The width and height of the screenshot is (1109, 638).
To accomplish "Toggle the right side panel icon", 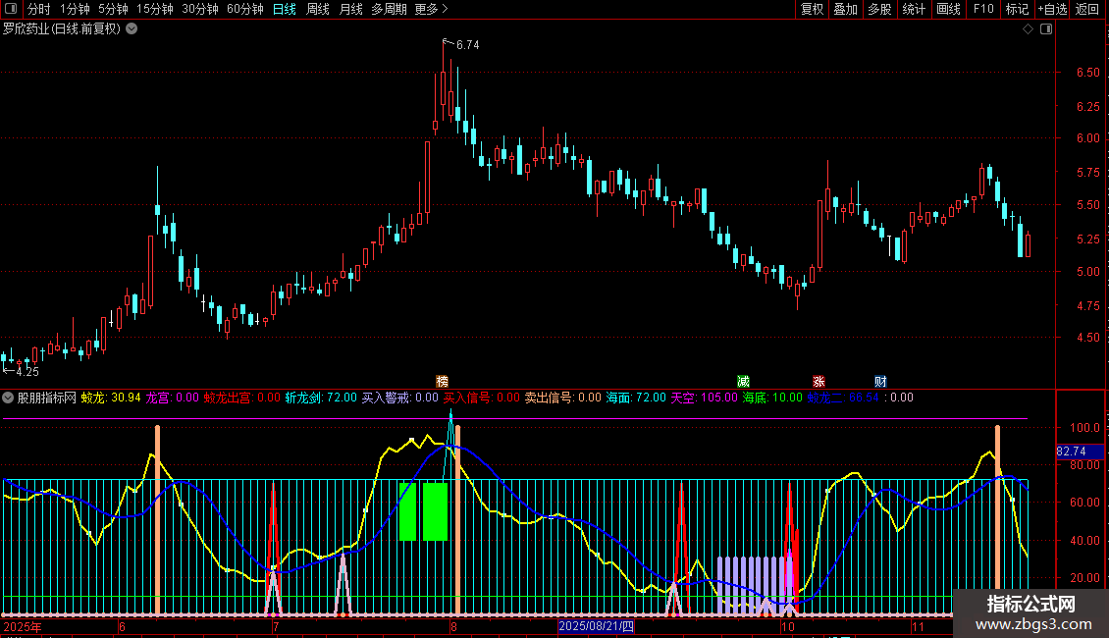I will 1046,29.
